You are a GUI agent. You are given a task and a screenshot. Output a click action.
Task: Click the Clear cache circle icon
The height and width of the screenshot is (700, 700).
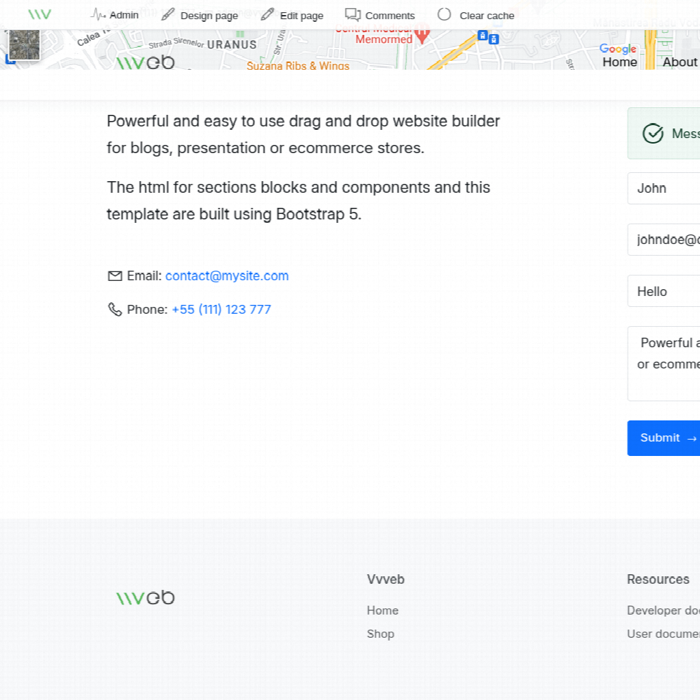[444, 14]
